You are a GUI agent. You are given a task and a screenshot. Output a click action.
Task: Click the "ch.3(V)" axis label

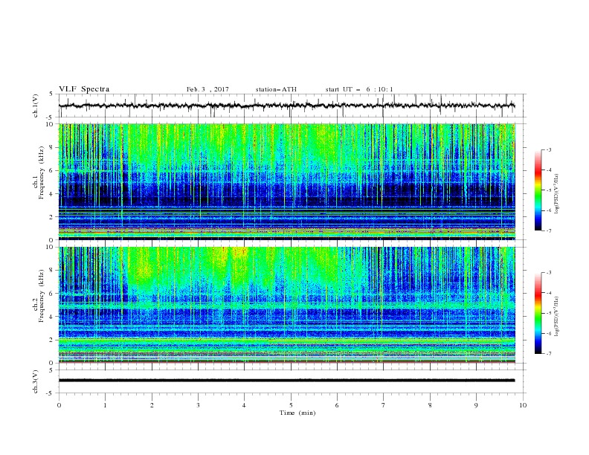pos(36,381)
